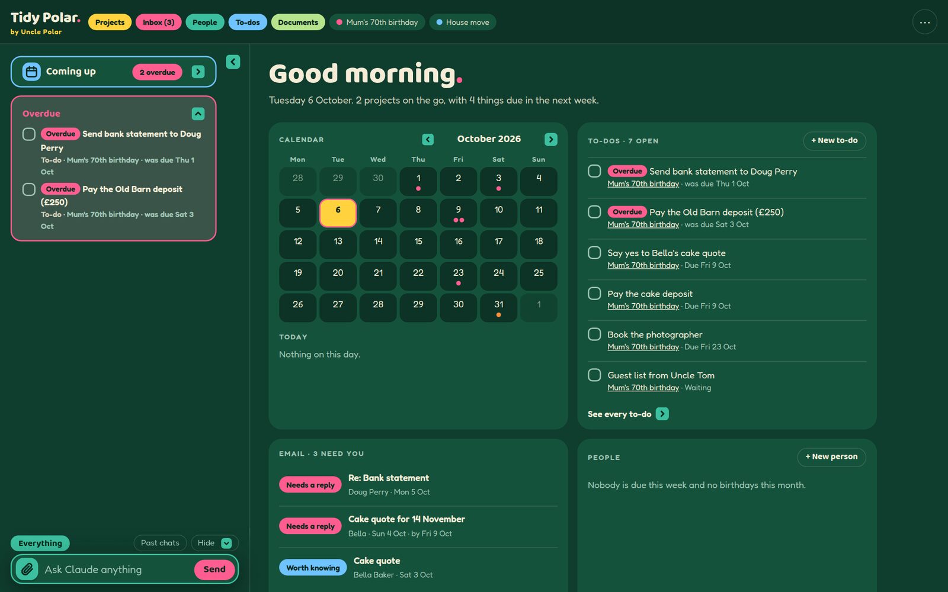Image resolution: width=948 pixels, height=592 pixels.
Task: Collapse the left sidebar panel
Action: [233, 62]
